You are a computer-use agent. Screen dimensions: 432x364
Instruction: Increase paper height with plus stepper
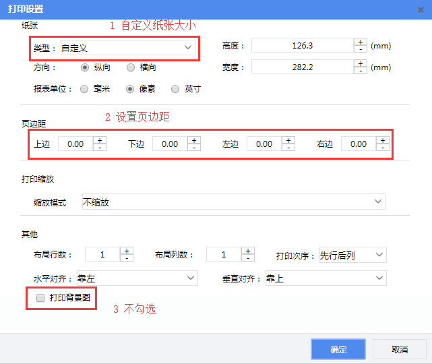coord(361,42)
